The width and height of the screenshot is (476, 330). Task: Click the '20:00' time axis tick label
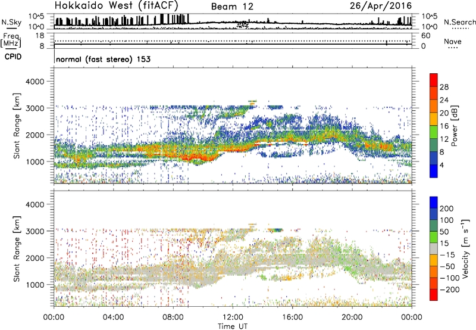click(352, 317)
